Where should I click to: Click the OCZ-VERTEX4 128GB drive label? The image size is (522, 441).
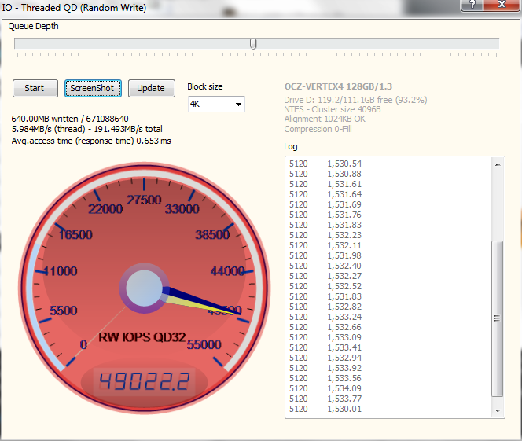pos(339,87)
